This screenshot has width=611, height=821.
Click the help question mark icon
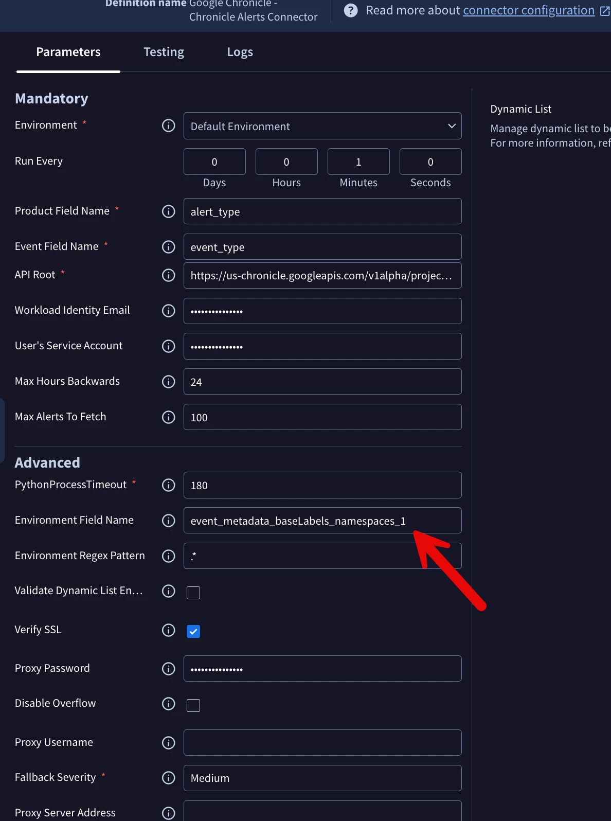(351, 10)
